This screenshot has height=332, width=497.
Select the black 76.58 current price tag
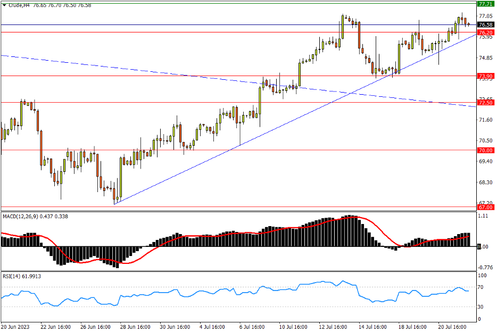[485, 25]
